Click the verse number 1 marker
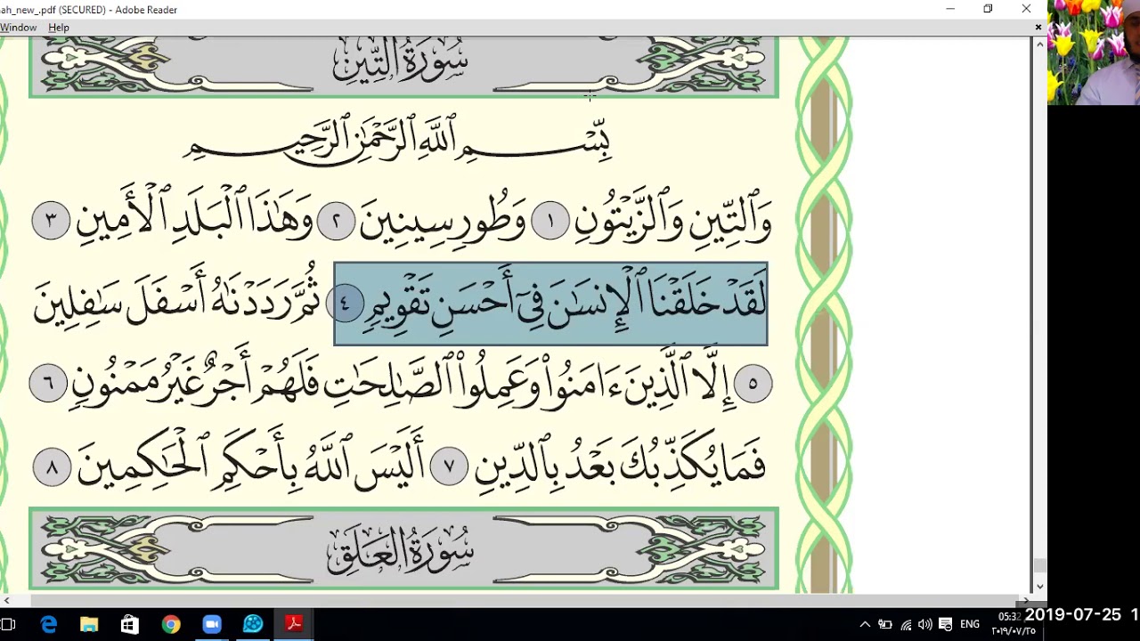 point(550,221)
